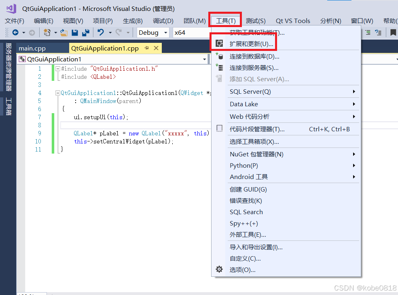Click the Save disk icon
Viewport: 398px width, 295px height.
pos(74,32)
